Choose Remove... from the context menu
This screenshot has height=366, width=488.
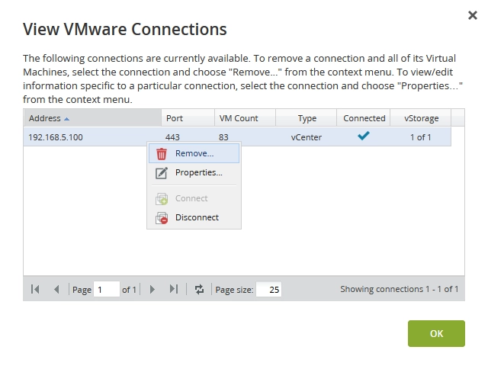click(x=194, y=153)
